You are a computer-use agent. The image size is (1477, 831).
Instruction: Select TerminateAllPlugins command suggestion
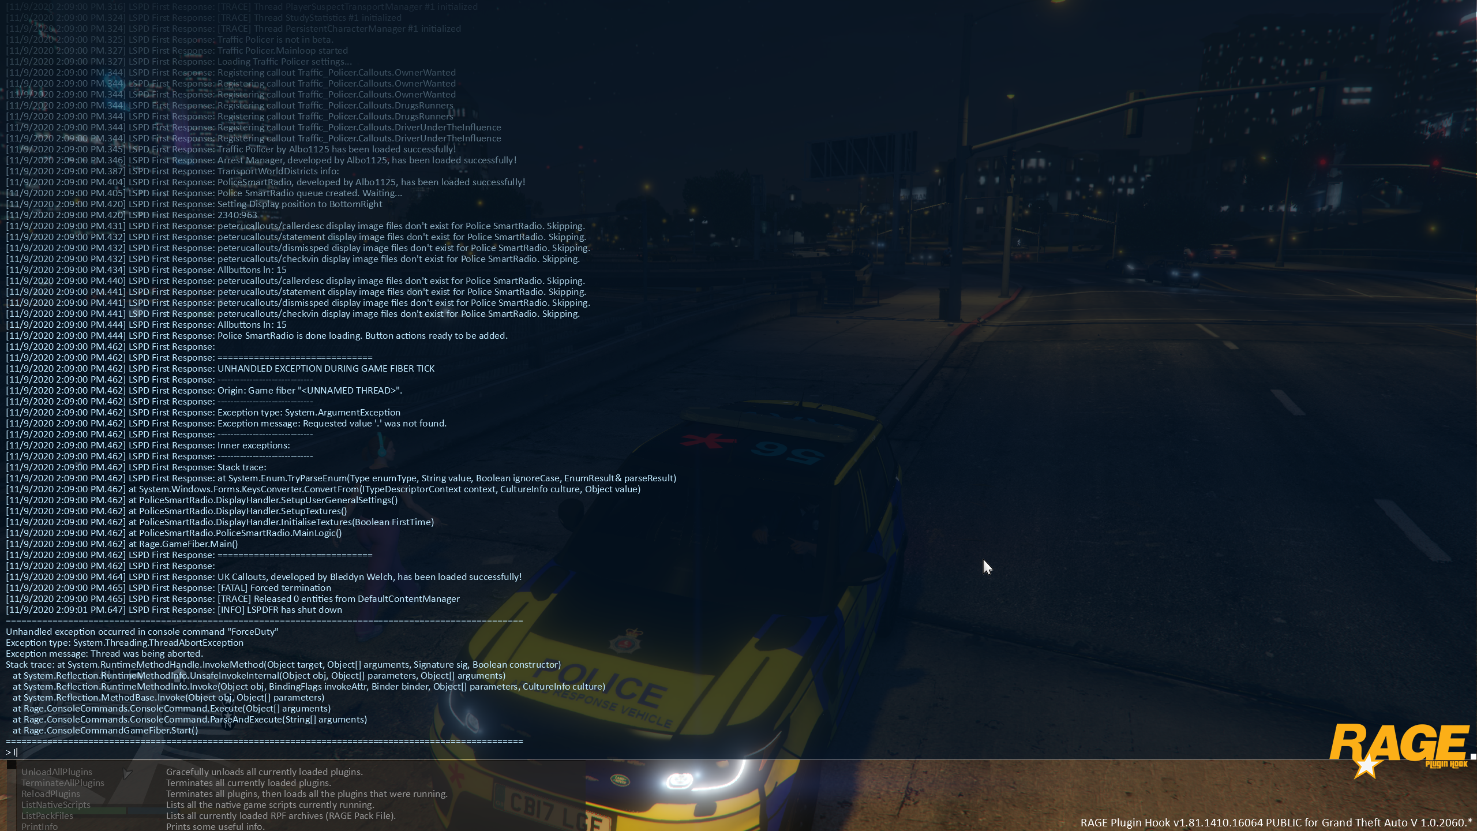(63, 783)
